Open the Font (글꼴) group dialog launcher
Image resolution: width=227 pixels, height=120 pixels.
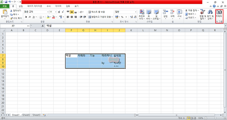(64, 22)
